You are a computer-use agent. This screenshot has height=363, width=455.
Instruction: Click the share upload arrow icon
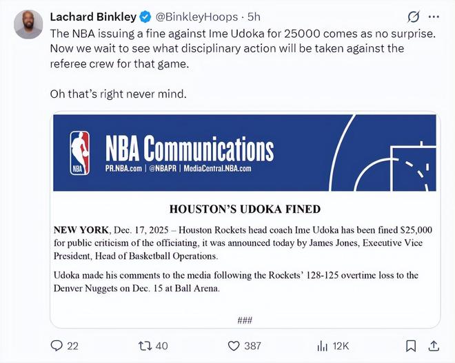click(434, 346)
